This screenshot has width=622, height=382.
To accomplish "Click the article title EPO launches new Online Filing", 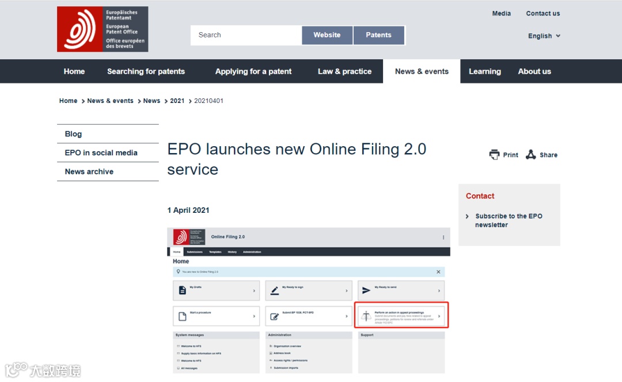I will point(297,159).
